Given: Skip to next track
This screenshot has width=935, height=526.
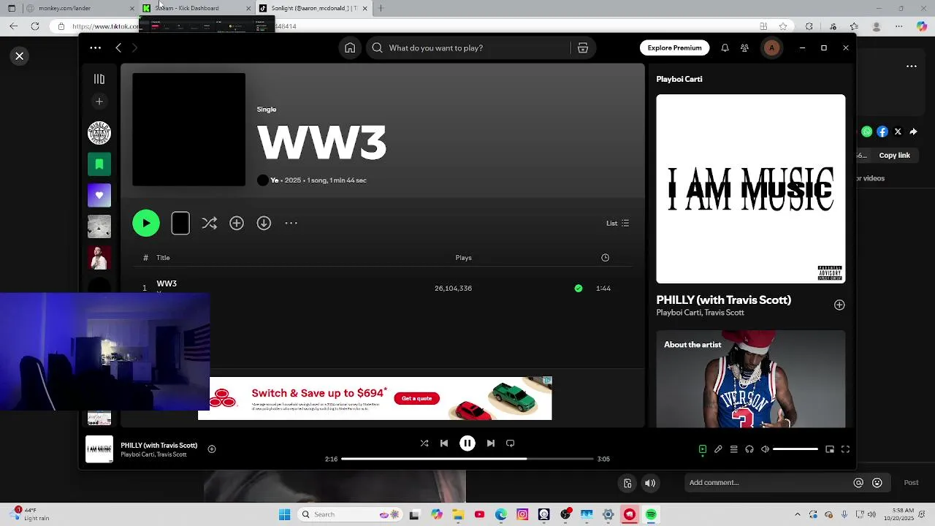Looking at the screenshot, I should [491, 443].
